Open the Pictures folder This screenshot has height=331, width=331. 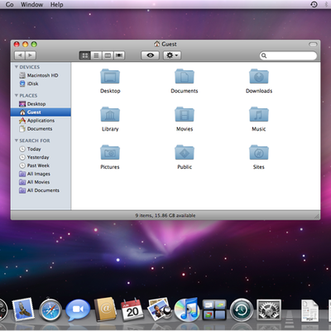click(x=110, y=152)
